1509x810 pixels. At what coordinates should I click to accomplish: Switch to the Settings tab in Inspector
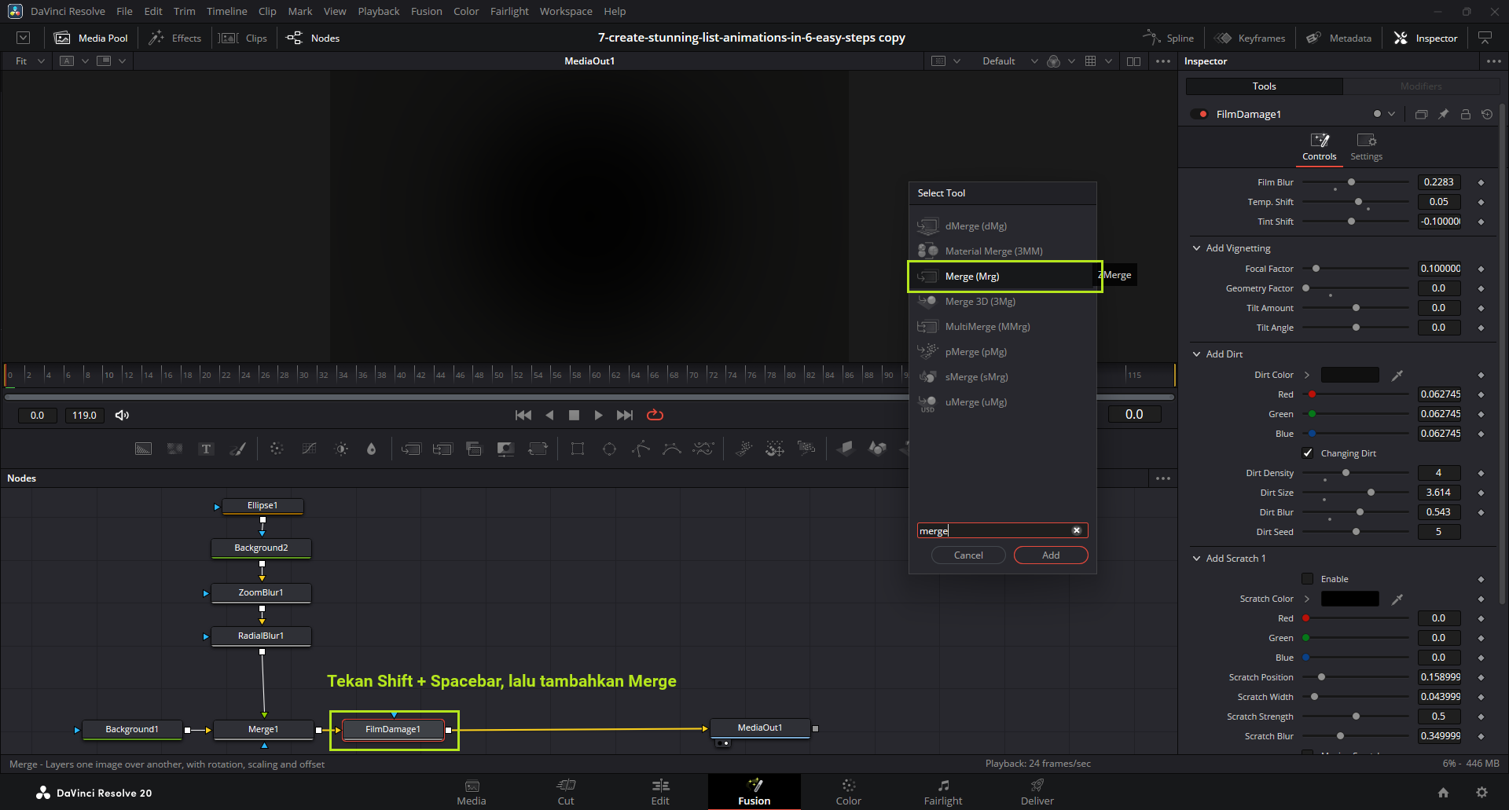point(1366,146)
